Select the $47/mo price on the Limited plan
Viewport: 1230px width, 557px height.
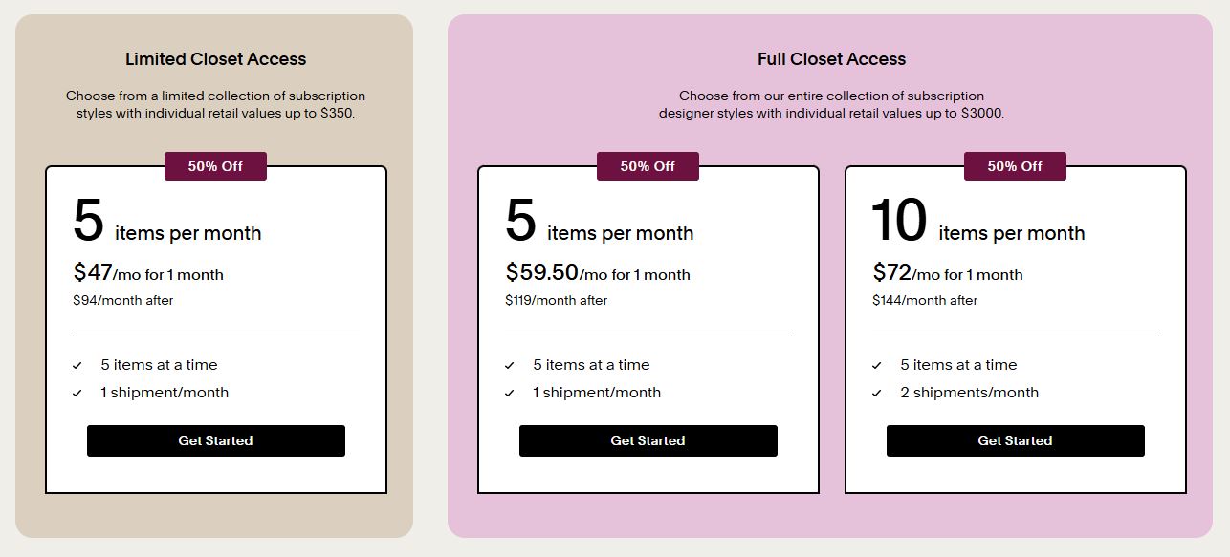(148, 274)
